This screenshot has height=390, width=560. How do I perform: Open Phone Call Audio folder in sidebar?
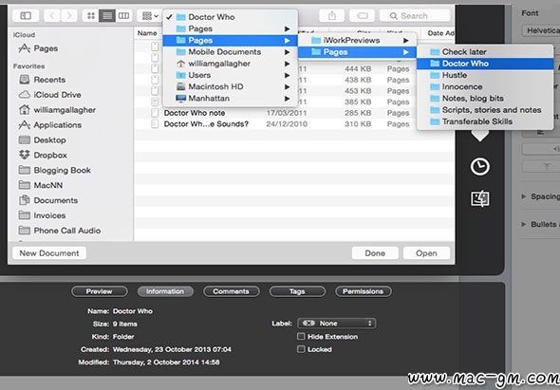pos(60,231)
